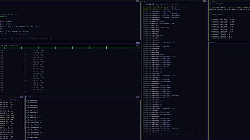Click the dr1 register row
The height and width of the screenshot is (140, 250).
[32, 100]
